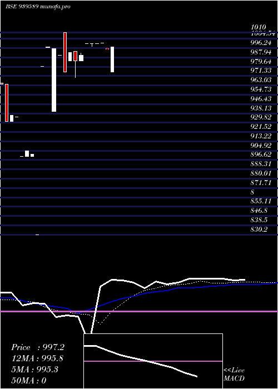Click the 946.43 price axis label
This screenshot has width=278, height=389.
click(x=261, y=99)
